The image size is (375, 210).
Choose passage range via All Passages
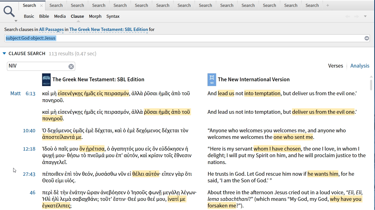pos(51,29)
